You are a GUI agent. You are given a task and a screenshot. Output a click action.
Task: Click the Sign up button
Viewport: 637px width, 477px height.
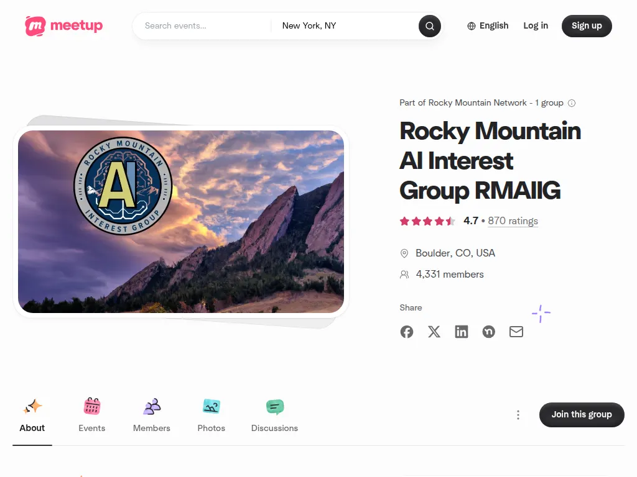click(x=587, y=26)
